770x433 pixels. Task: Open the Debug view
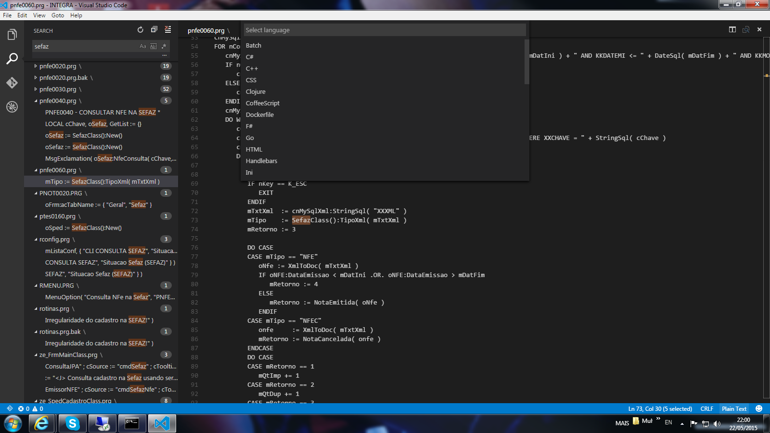click(x=12, y=107)
